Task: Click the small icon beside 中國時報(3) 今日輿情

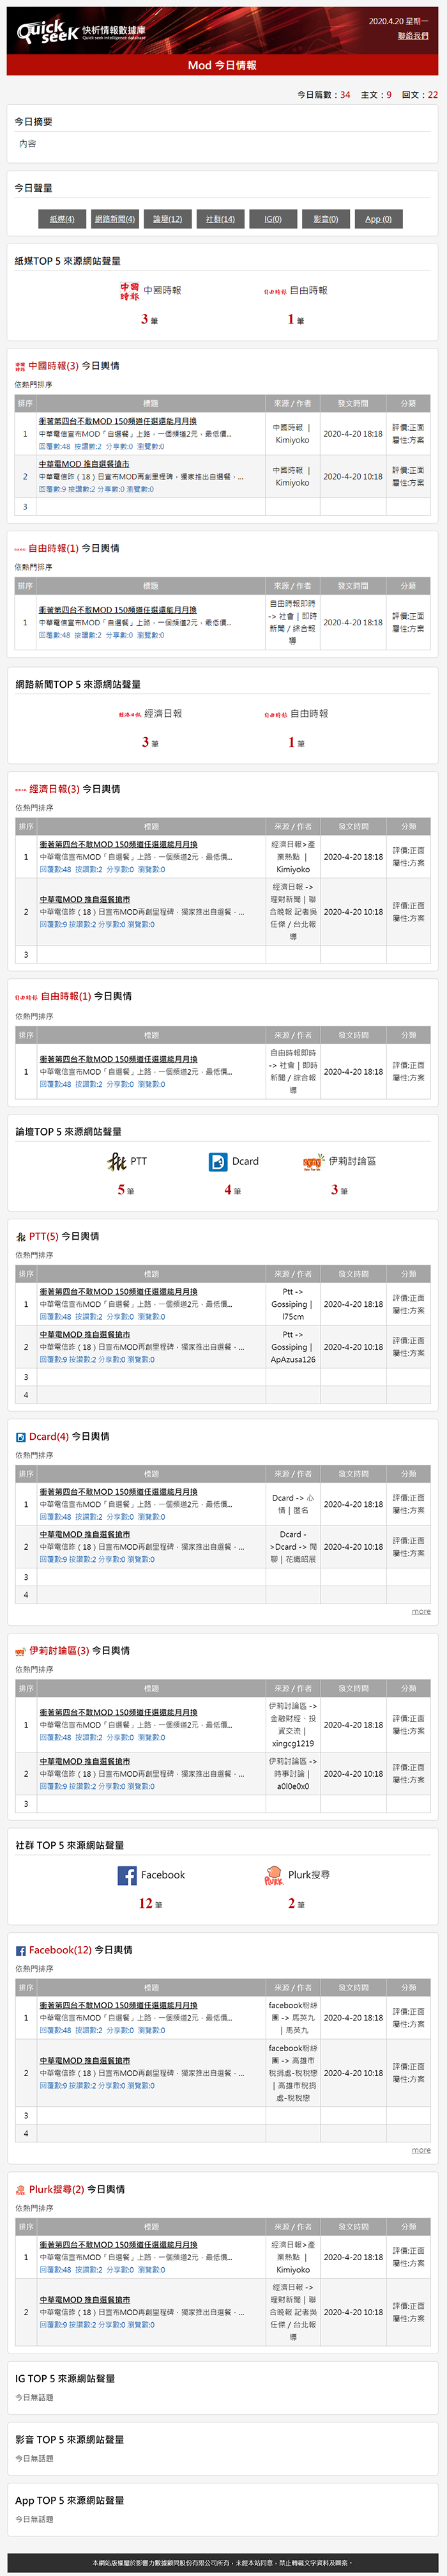Action: tap(20, 366)
